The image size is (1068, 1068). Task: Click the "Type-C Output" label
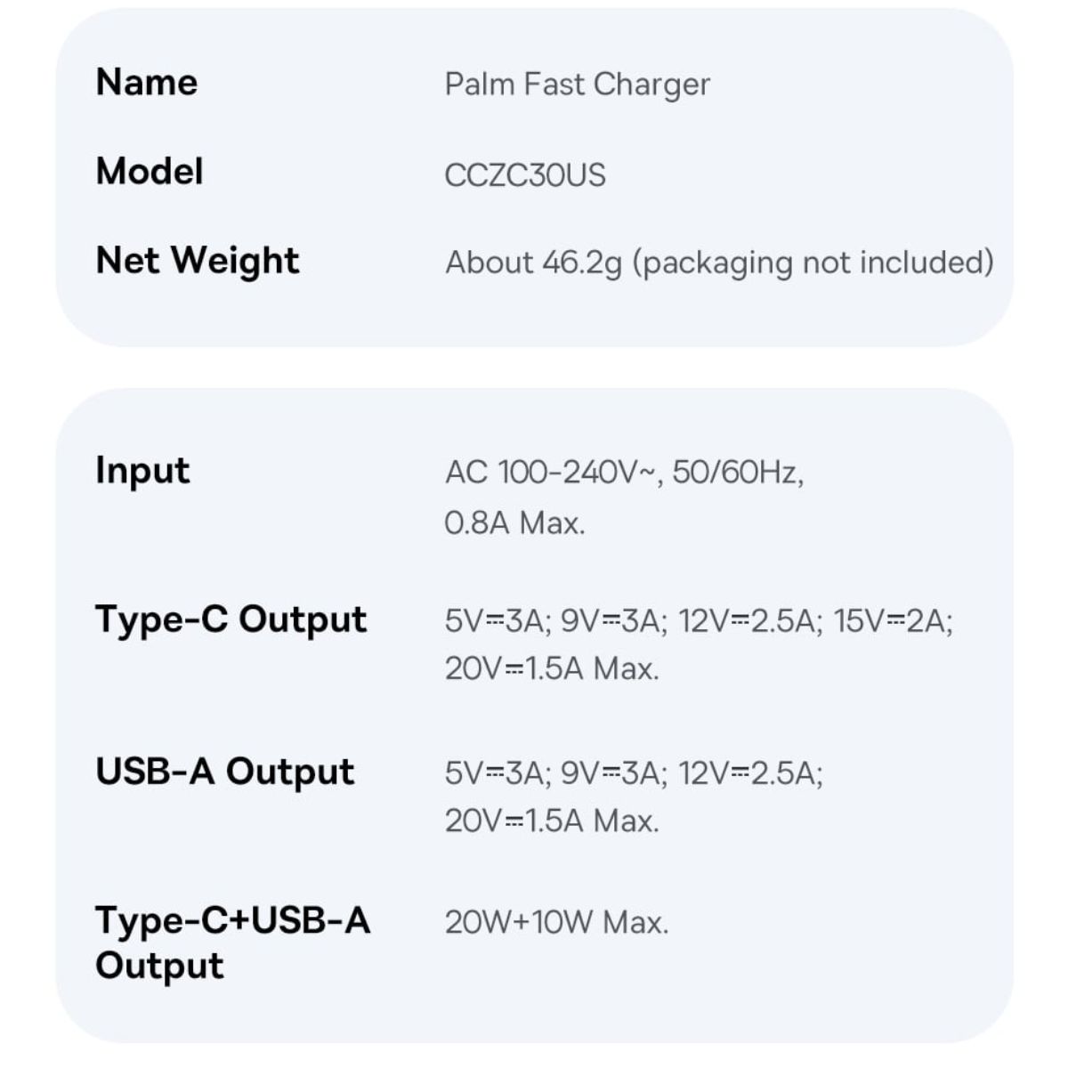231,619
